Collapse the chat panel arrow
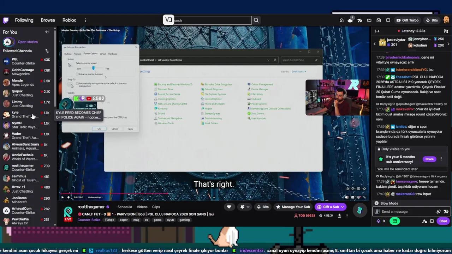Image resolution: width=452 pixels, height=254 pixels. point(377,31)
